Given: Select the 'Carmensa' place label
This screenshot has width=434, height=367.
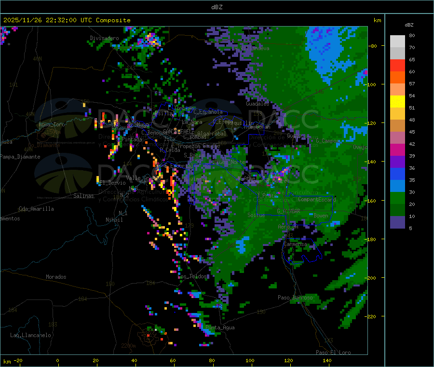Looking at the screenshot, I should tap(295, 245).
